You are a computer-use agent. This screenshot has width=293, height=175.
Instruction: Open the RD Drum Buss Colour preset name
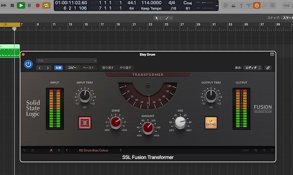tap(93, 150)
